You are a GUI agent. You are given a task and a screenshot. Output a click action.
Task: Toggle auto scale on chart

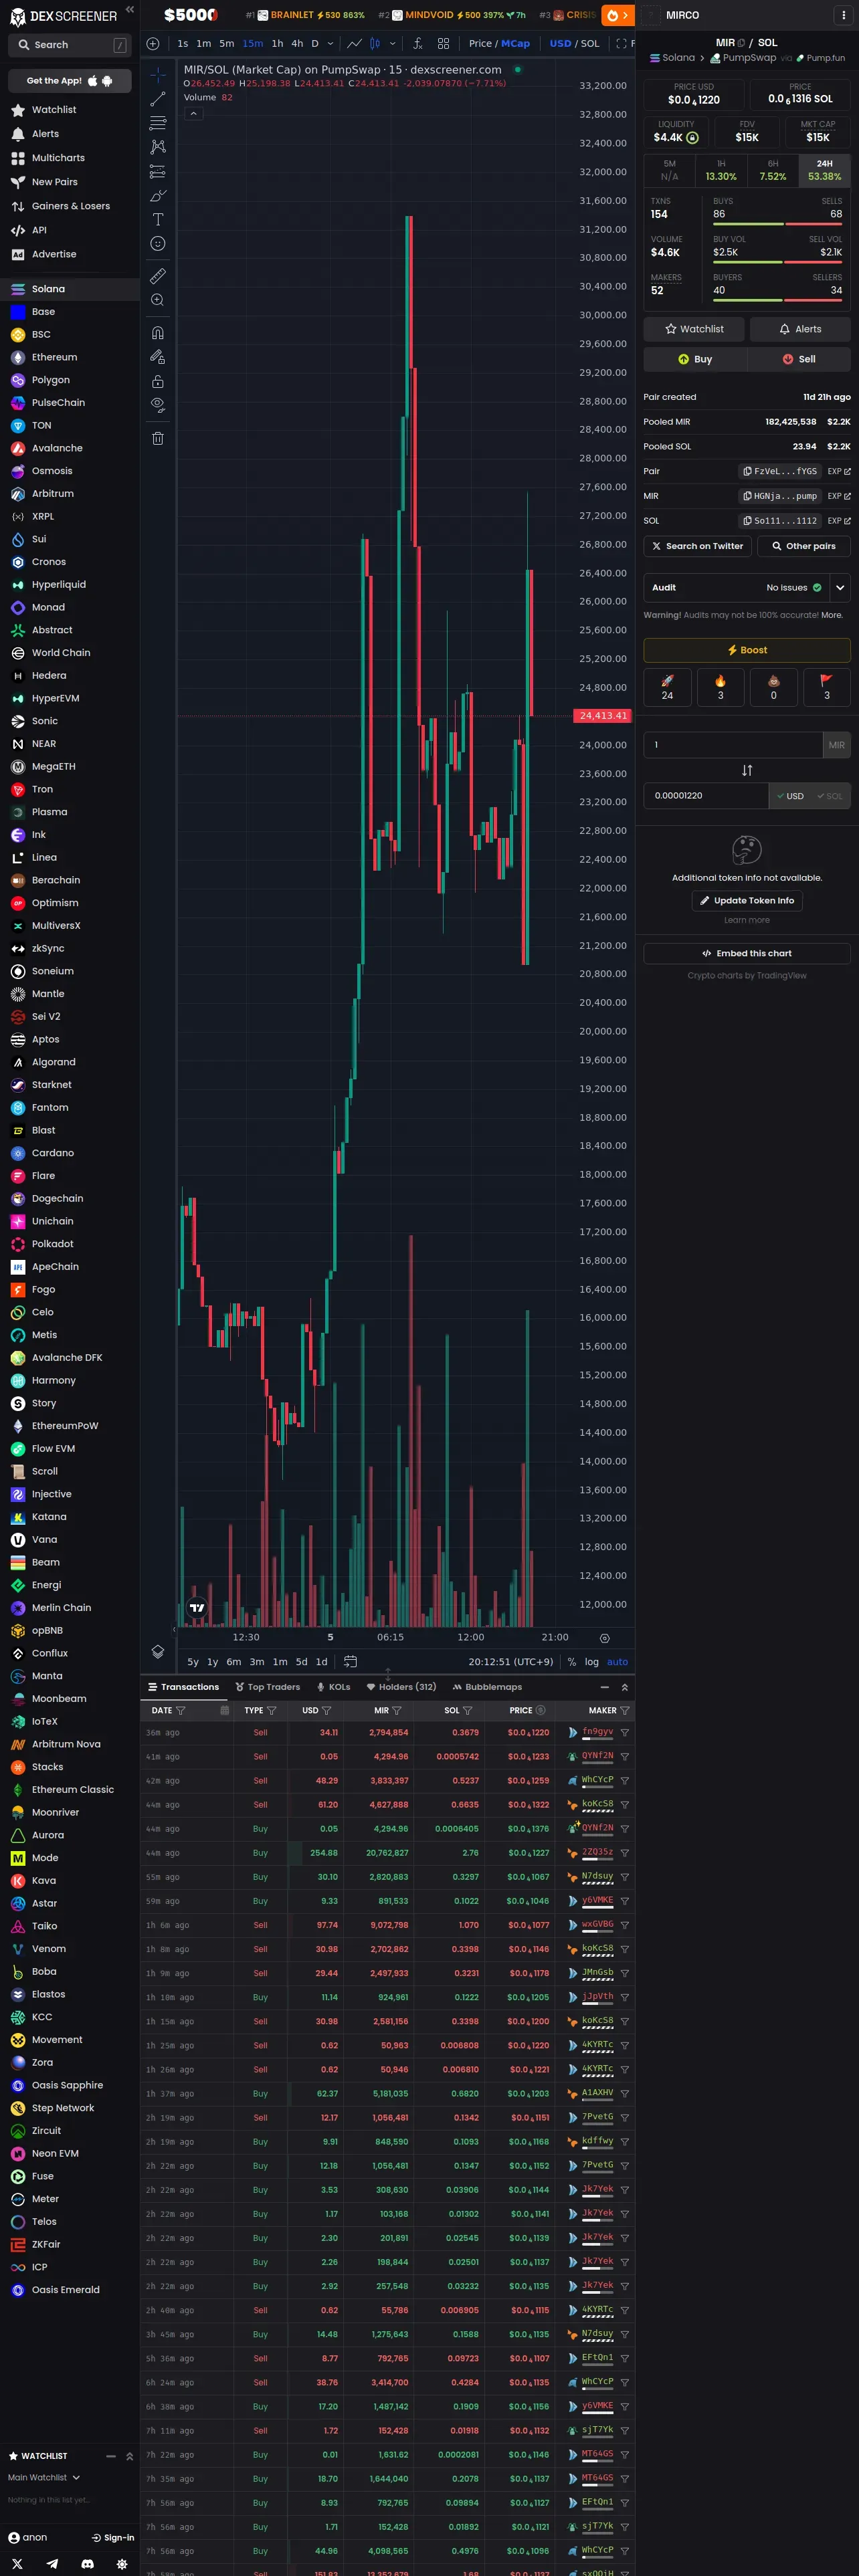(x=618, y=1662)
